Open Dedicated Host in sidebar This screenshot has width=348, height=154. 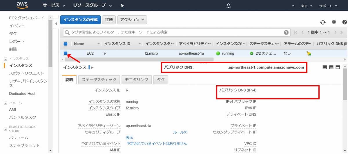point(22,94)
